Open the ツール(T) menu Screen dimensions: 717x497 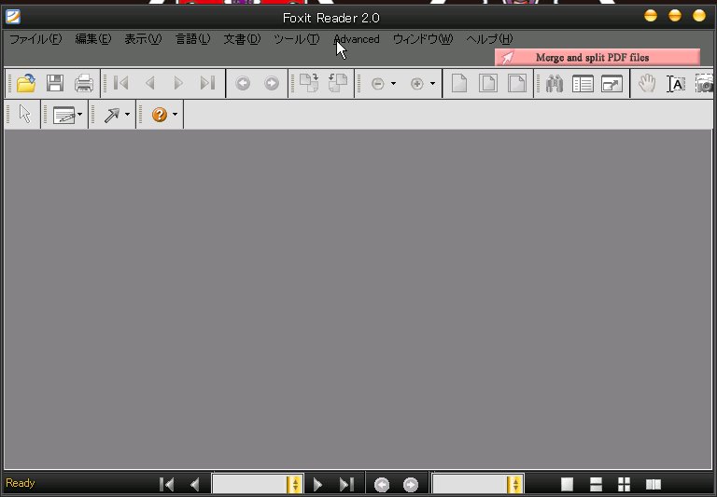(296, 39)
